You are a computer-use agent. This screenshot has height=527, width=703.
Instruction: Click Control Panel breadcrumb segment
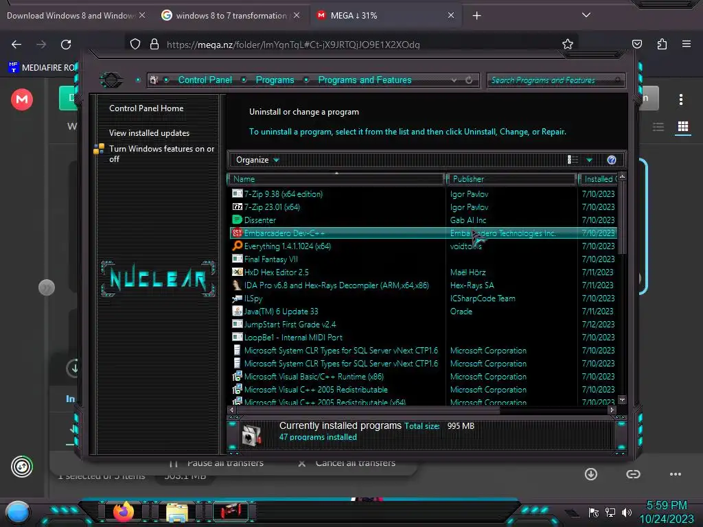tap(205, 80)
